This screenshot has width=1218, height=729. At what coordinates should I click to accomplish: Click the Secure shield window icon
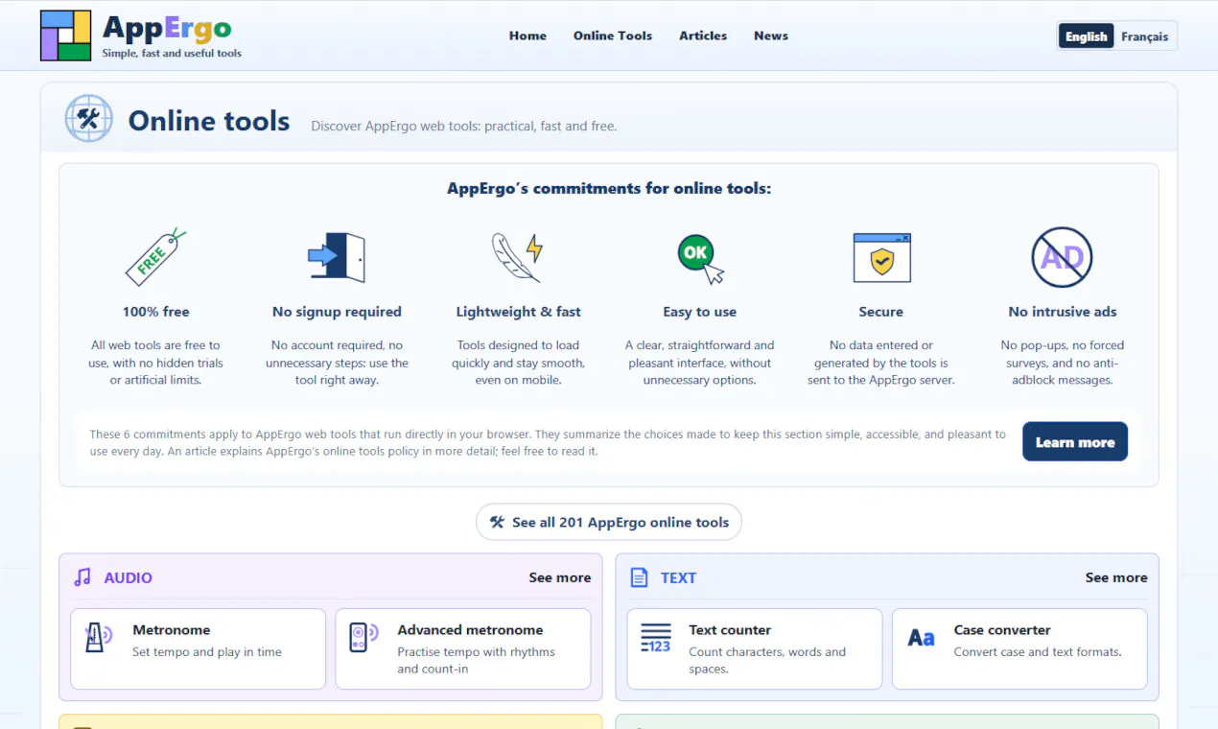(881, 258)
